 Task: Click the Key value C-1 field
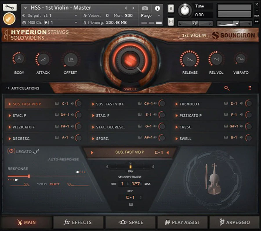pos(130,197)
